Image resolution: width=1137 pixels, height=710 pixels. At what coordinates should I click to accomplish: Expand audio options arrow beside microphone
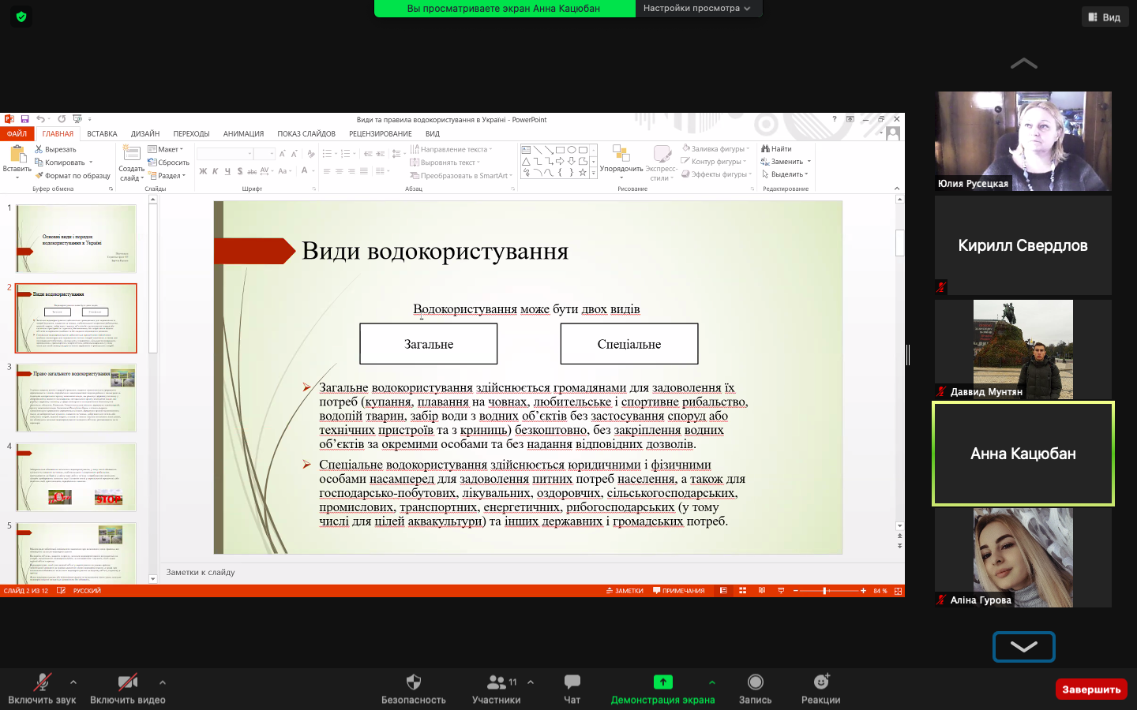tap(73, 682)
